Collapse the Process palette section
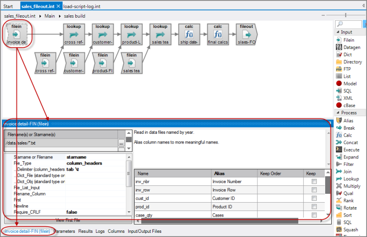 pyautogui.click(x=338, y=112)
